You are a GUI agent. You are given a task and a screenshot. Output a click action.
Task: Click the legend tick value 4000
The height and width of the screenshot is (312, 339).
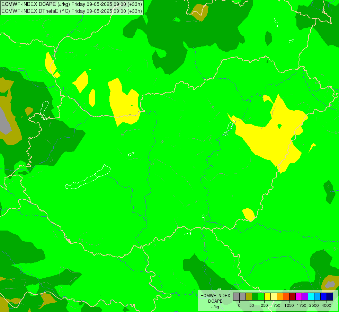tap(327, 305)
